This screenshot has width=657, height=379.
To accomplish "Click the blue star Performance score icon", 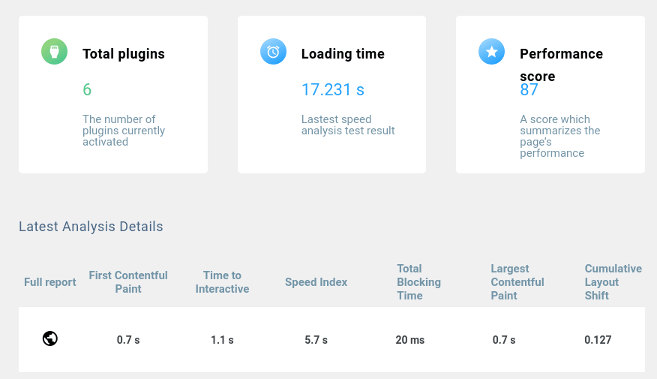I will coord(491,52).
